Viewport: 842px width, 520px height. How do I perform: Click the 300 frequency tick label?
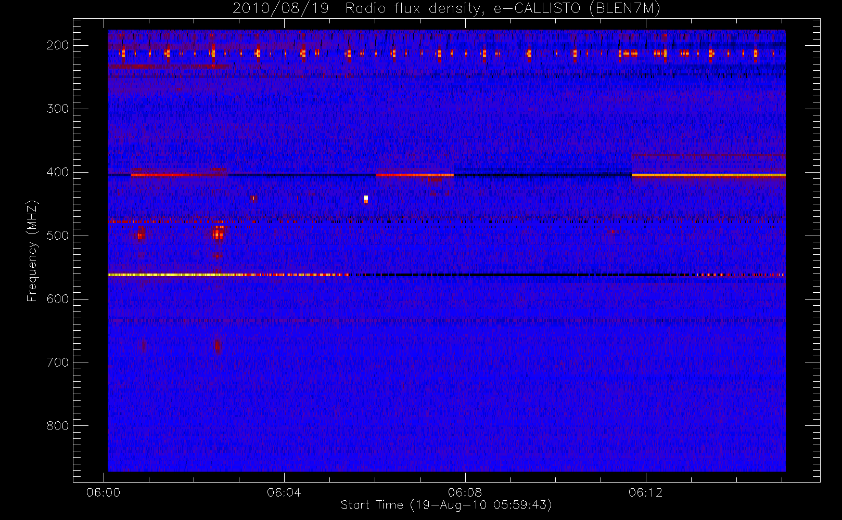point(58,109)
